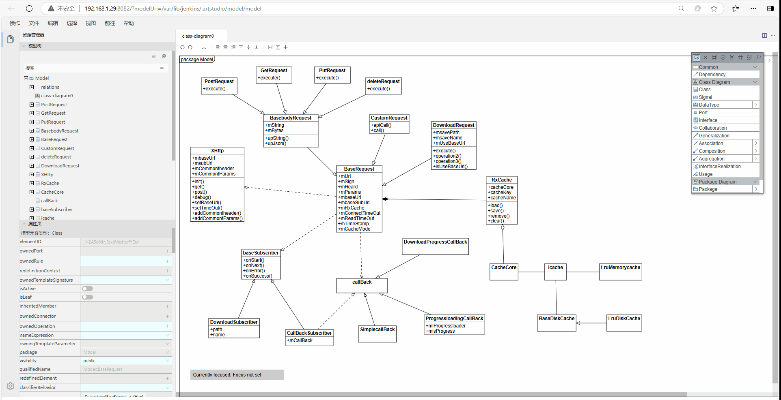Select the grid icon in the shape palette

[740, 57]
